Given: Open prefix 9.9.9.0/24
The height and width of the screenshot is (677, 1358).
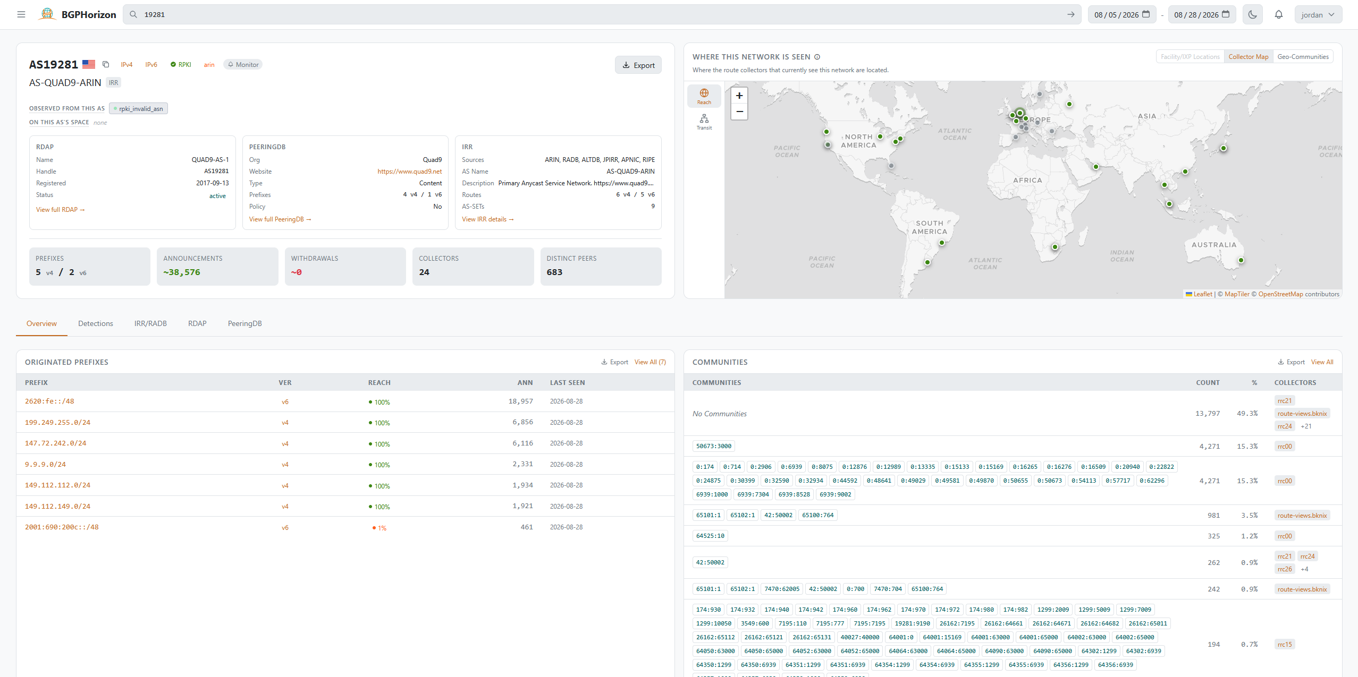Looking at the screenshot, I should click(x=45, y=465).
